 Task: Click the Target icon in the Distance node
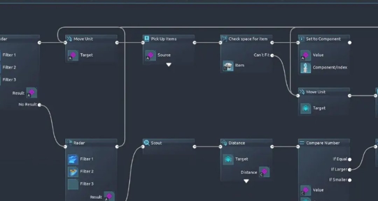[228, 159]
